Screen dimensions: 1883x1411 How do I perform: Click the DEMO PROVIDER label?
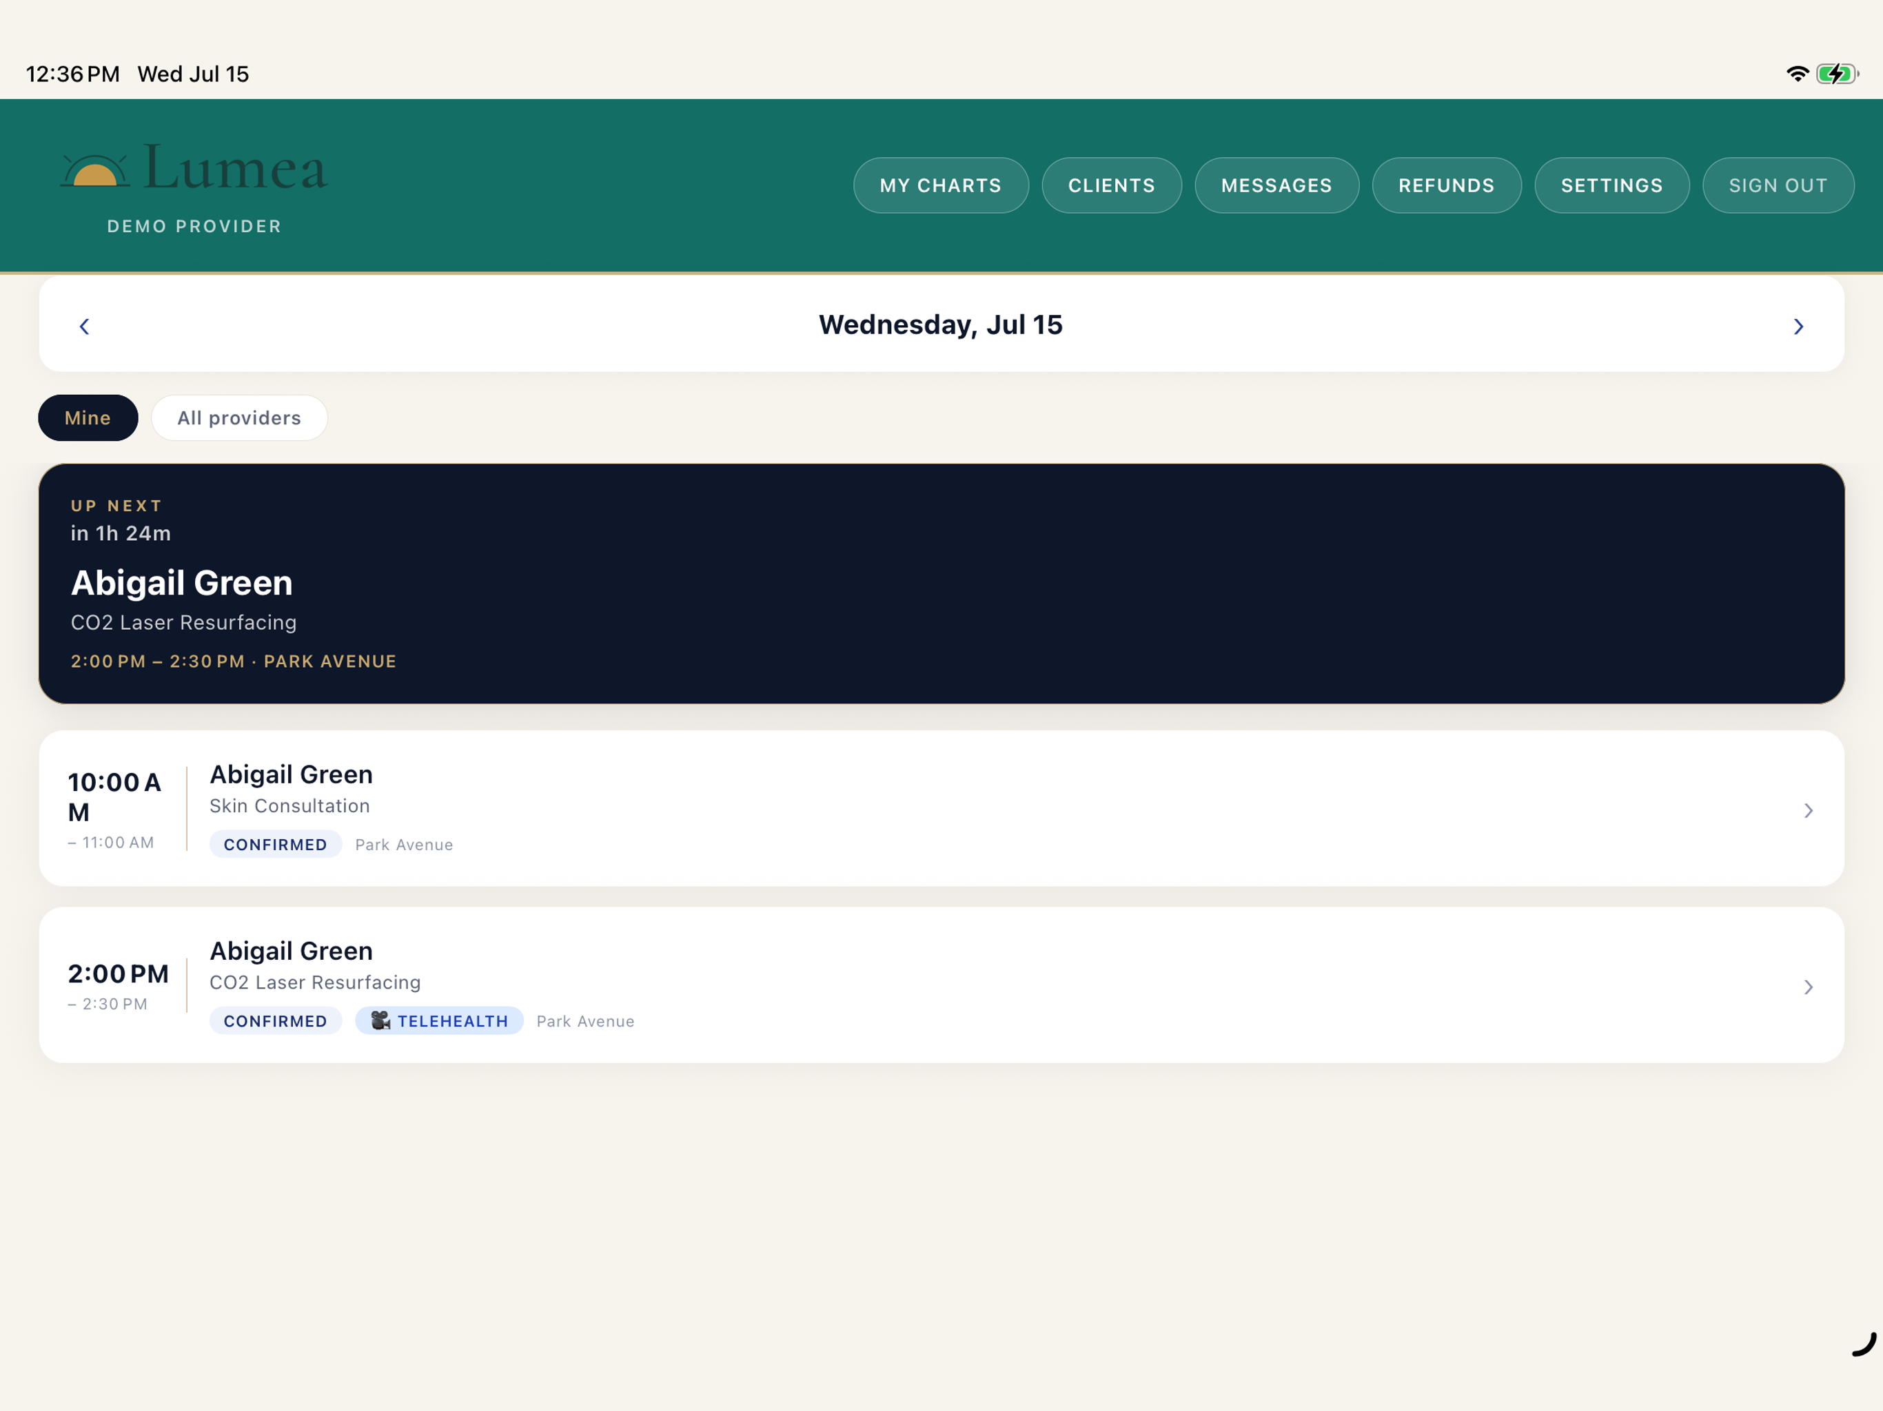[194, 227]
